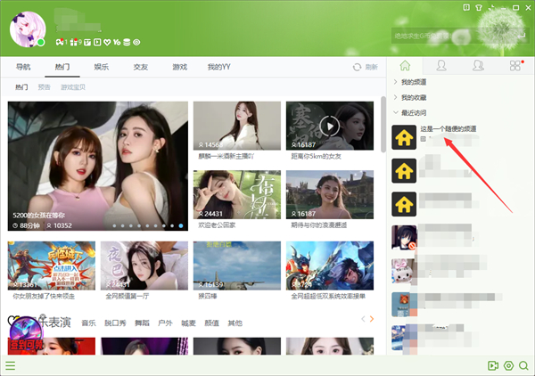The width and height of the screenshot is (535, 376).
Task: Filter performances by 舞蹈
Action: click(x=143, y=323)
